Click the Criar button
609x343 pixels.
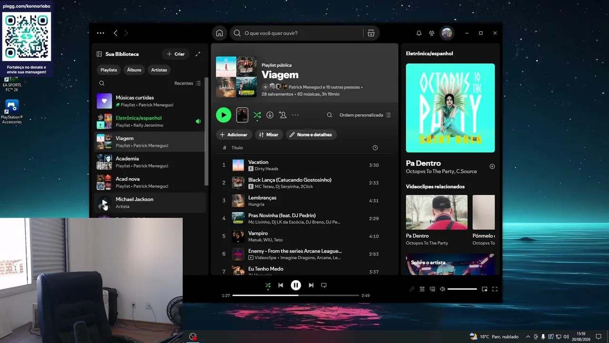pyautogui.click(x=176, y=54)
